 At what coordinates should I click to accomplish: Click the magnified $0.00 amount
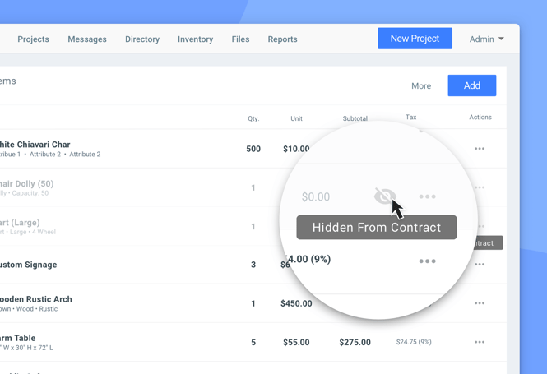316,196
